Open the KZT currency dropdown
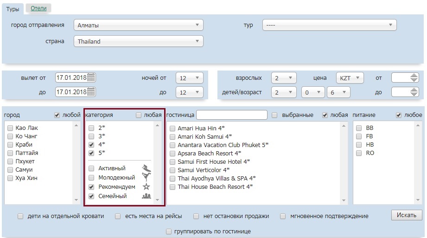The width and height of the screenshot is (427, 238). tap(350, 78)
